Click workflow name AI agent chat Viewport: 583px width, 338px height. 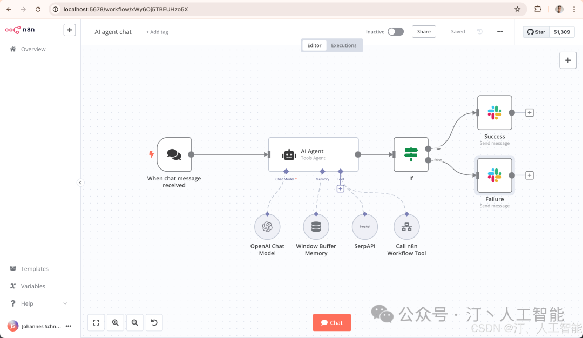(113, 32)
